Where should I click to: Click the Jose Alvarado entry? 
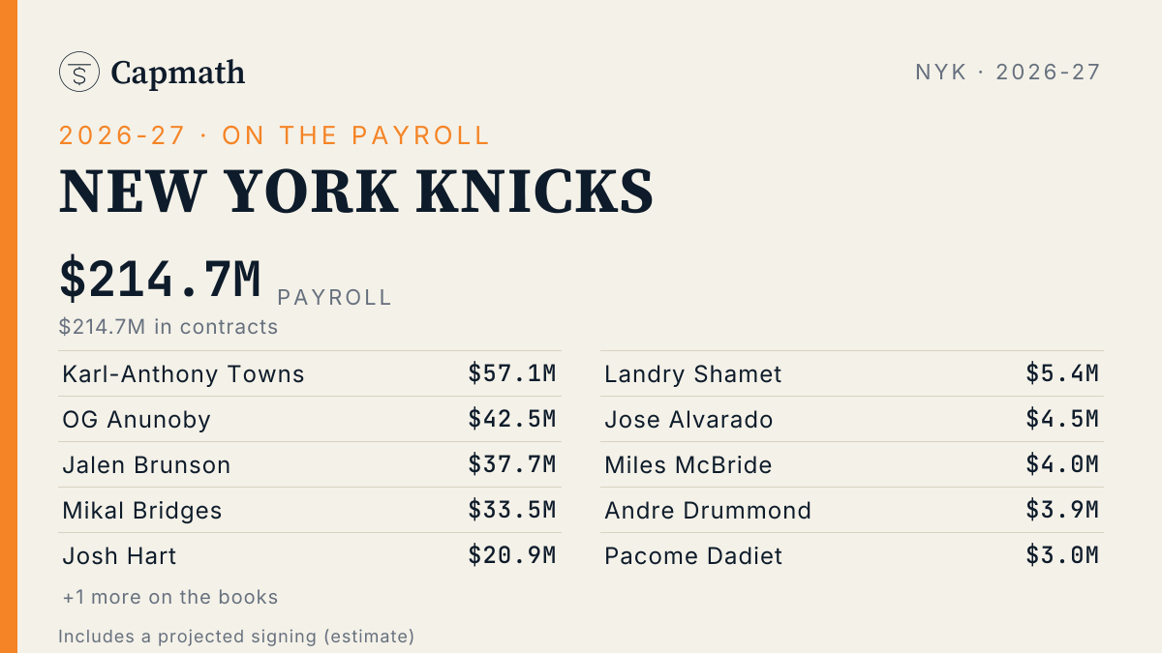pos(852,419)
